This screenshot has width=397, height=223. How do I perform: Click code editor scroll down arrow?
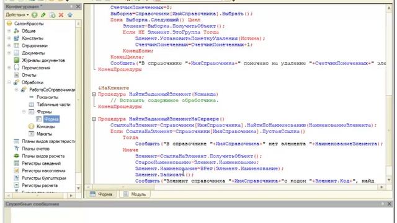point(389,180)
